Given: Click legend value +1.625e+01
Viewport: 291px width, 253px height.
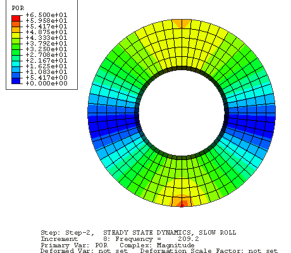Looking at the screenshot, I should tap(46, 66).
